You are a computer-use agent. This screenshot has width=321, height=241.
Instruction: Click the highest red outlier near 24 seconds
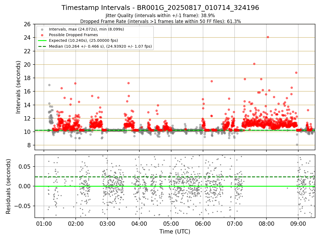pos(268,37)
